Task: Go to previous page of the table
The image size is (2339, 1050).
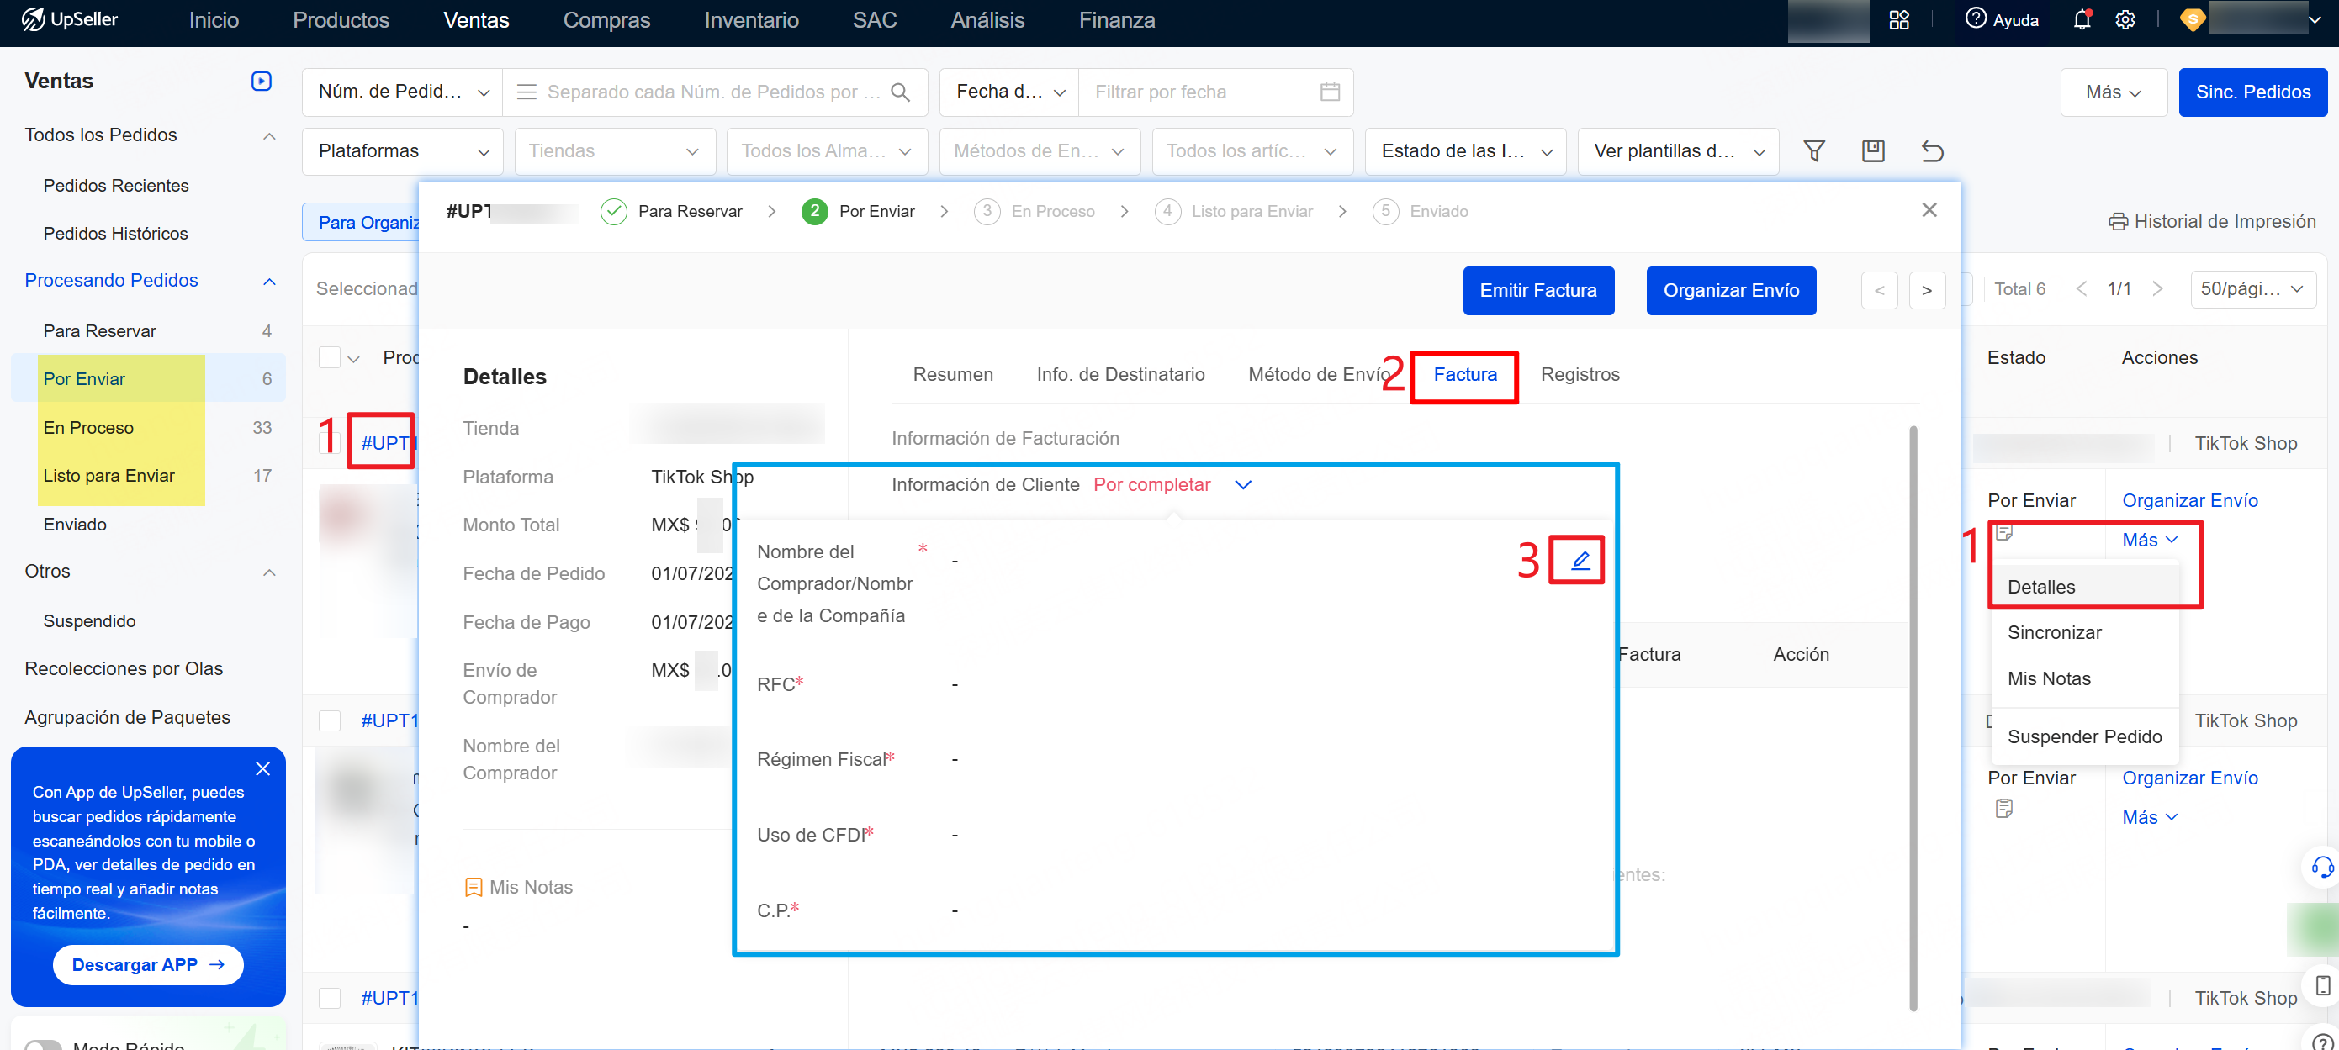Action: (x=2081, y=288)
